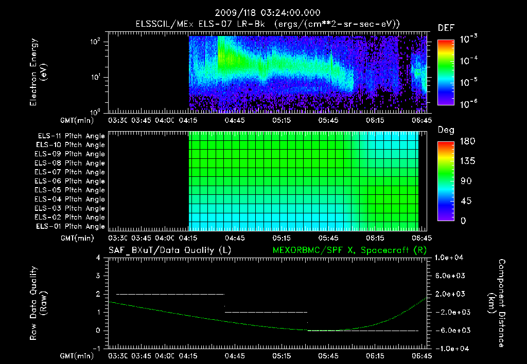The width and height of the screenshot is (527, 364).
Task: Click the 04:45 time tick under spectrogram
Action: 235,120
